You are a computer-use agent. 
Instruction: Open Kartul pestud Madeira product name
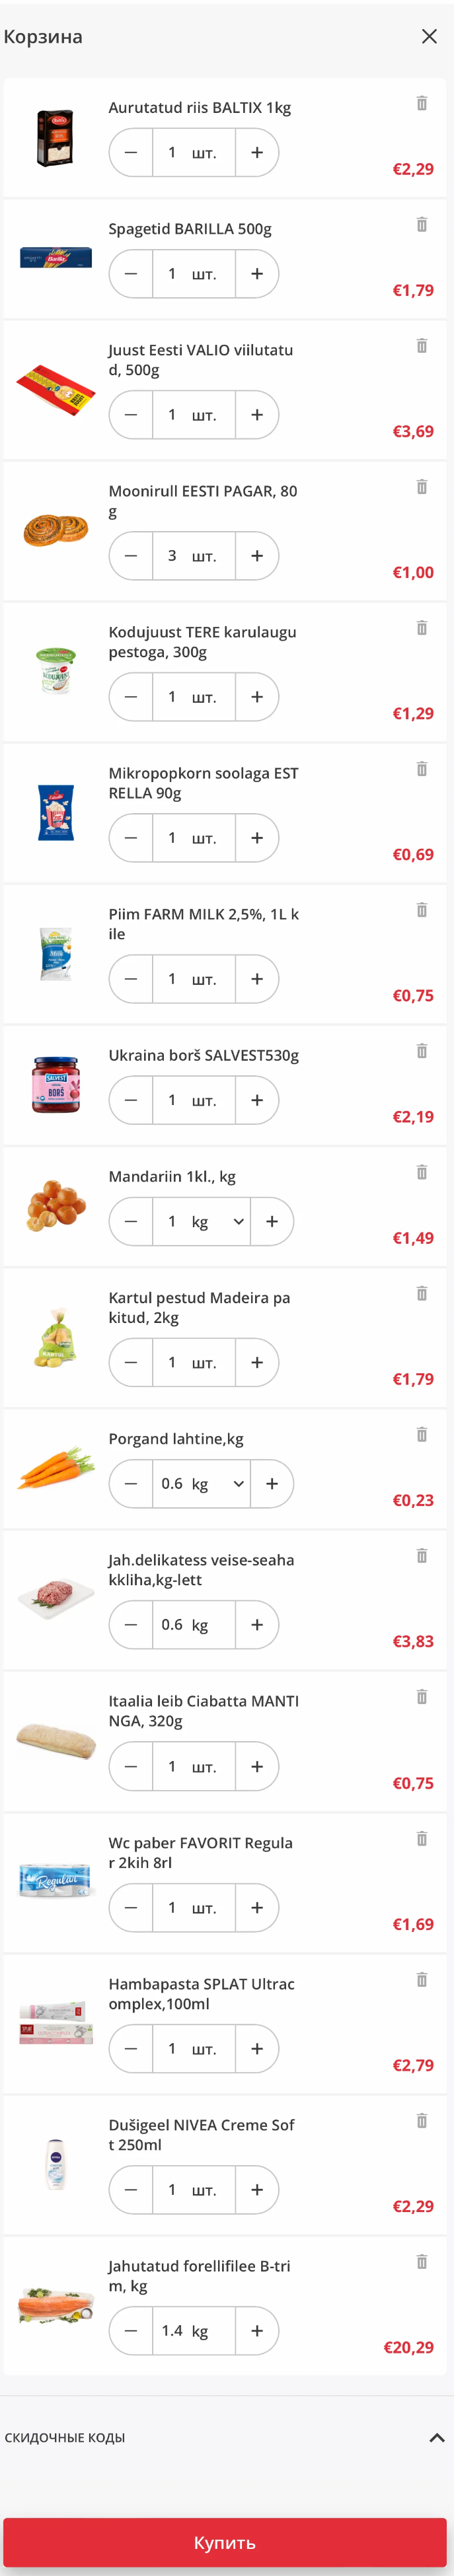coord(199,1307)
